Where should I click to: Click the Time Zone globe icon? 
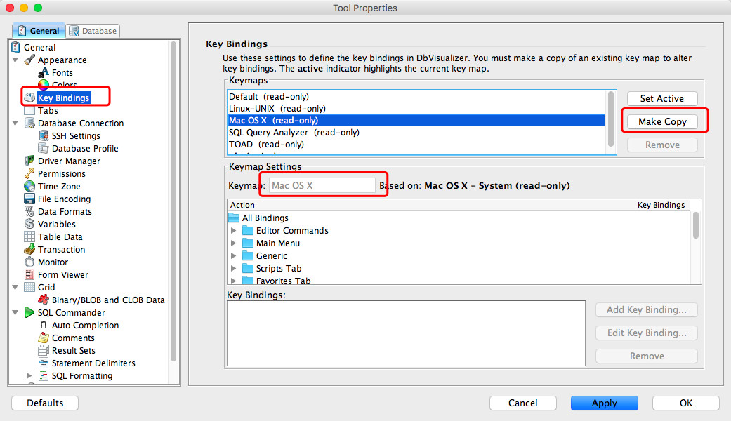(x=29, y=186)
